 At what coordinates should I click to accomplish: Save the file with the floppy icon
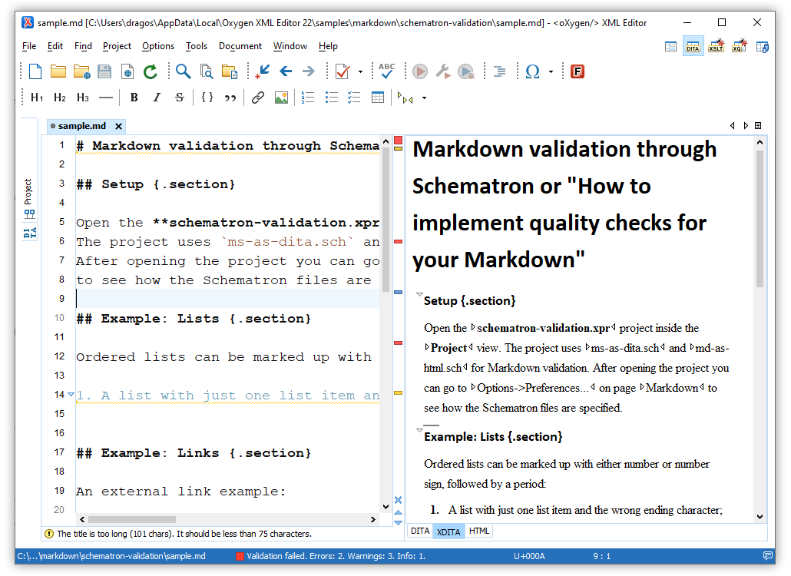click(x=104, y=71)
